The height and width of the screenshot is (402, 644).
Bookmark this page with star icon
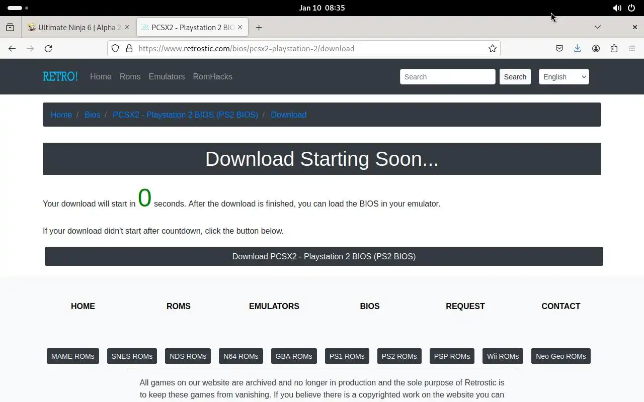pyautogui.click(x=492, y=49)
